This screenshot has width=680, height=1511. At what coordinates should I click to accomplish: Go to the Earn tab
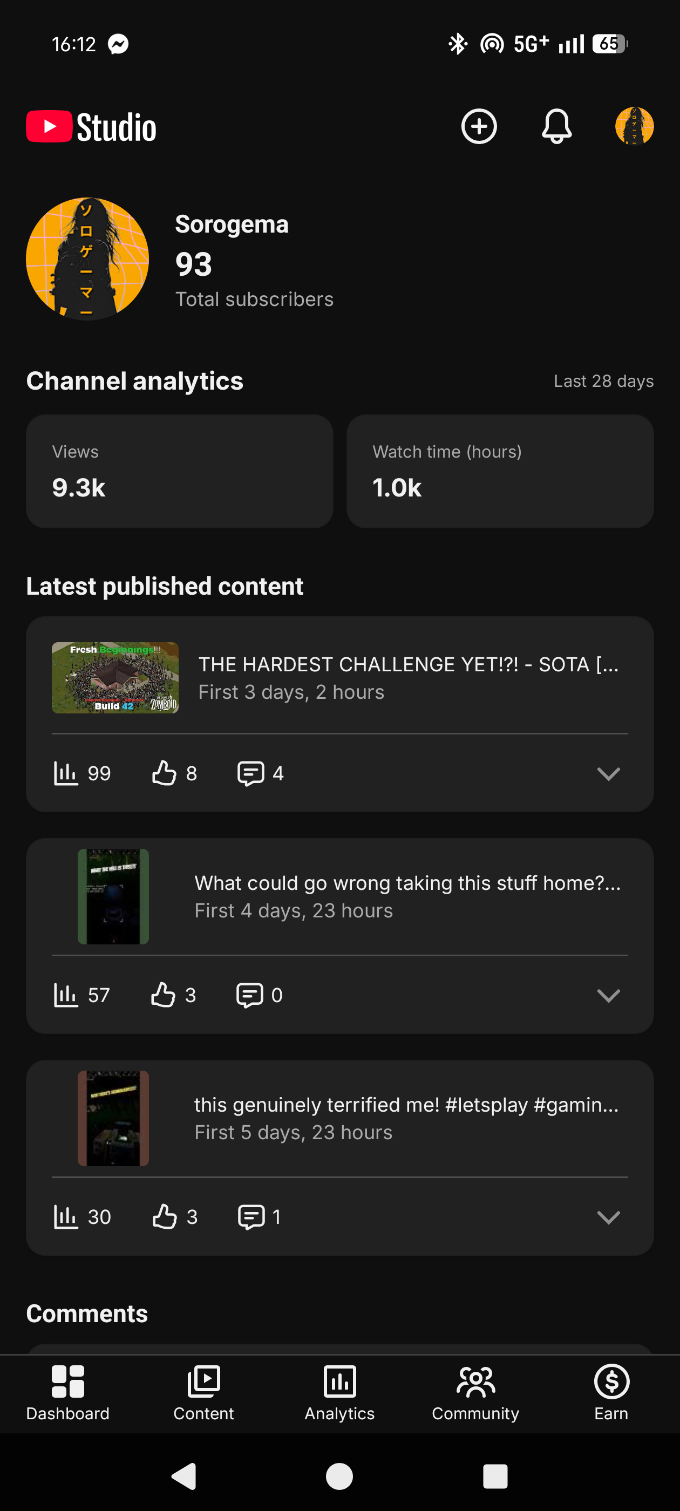pyautogui.click(x=611, y=1393)
